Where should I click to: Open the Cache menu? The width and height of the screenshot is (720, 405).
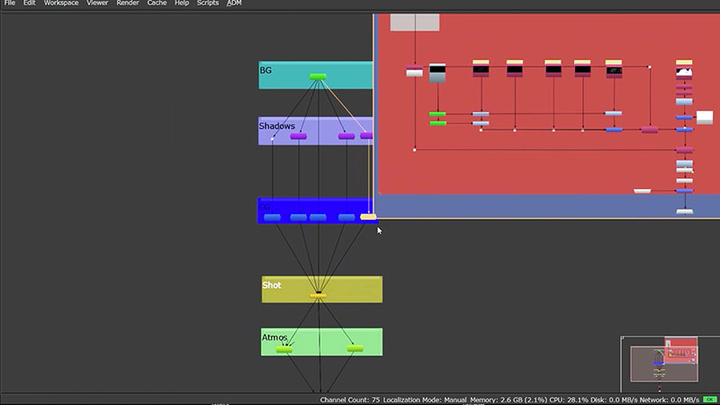coord(157,4)
